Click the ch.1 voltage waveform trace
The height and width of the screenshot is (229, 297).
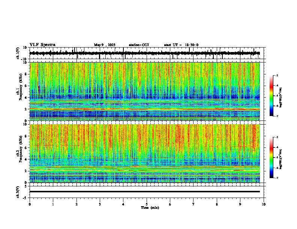tap(144, 53)
